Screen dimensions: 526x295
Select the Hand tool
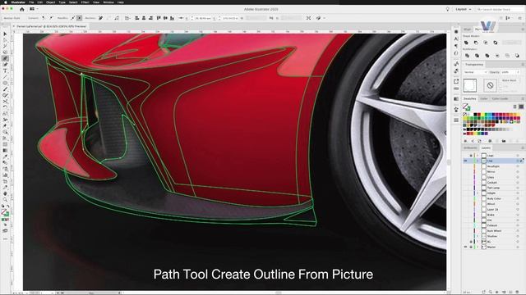click(x=5, y=193)
